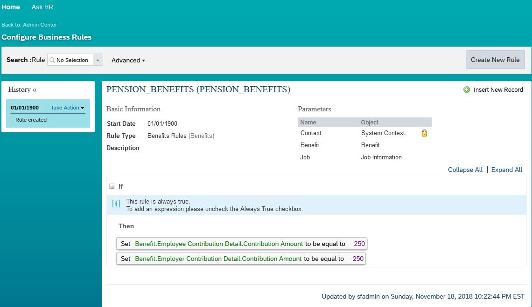Click the System Context parameter object
Screen dimensions: 532x307
point(383,133)
